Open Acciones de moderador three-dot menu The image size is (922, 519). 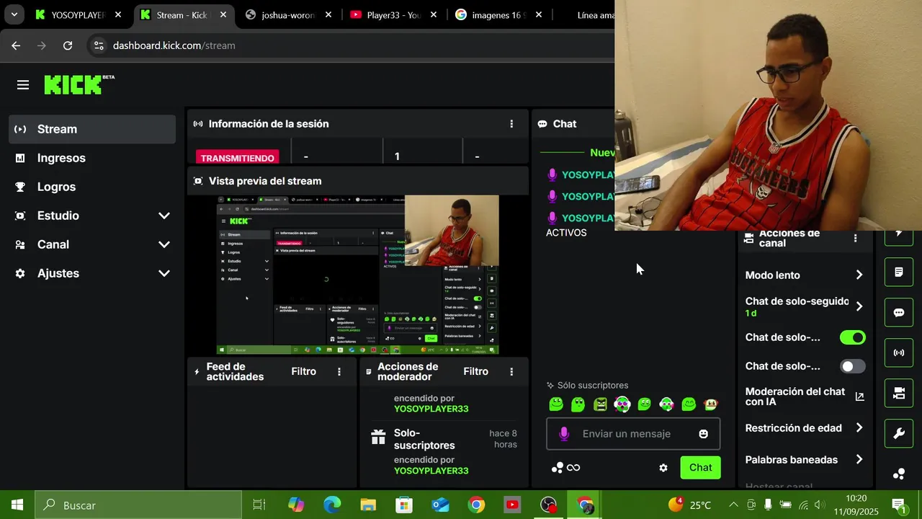(x=511, y=371)
